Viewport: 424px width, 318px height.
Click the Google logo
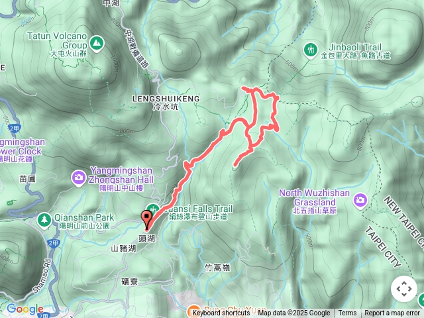point(25,309)
